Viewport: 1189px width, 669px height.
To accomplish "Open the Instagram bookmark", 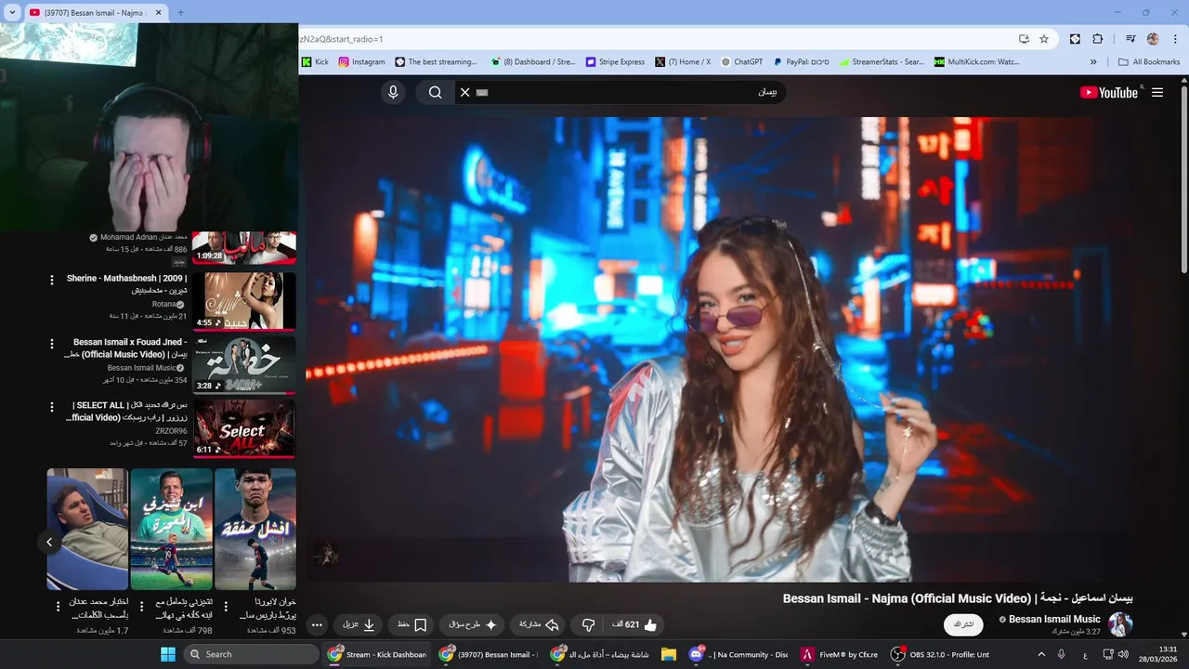I will click(x=361, y=62).
